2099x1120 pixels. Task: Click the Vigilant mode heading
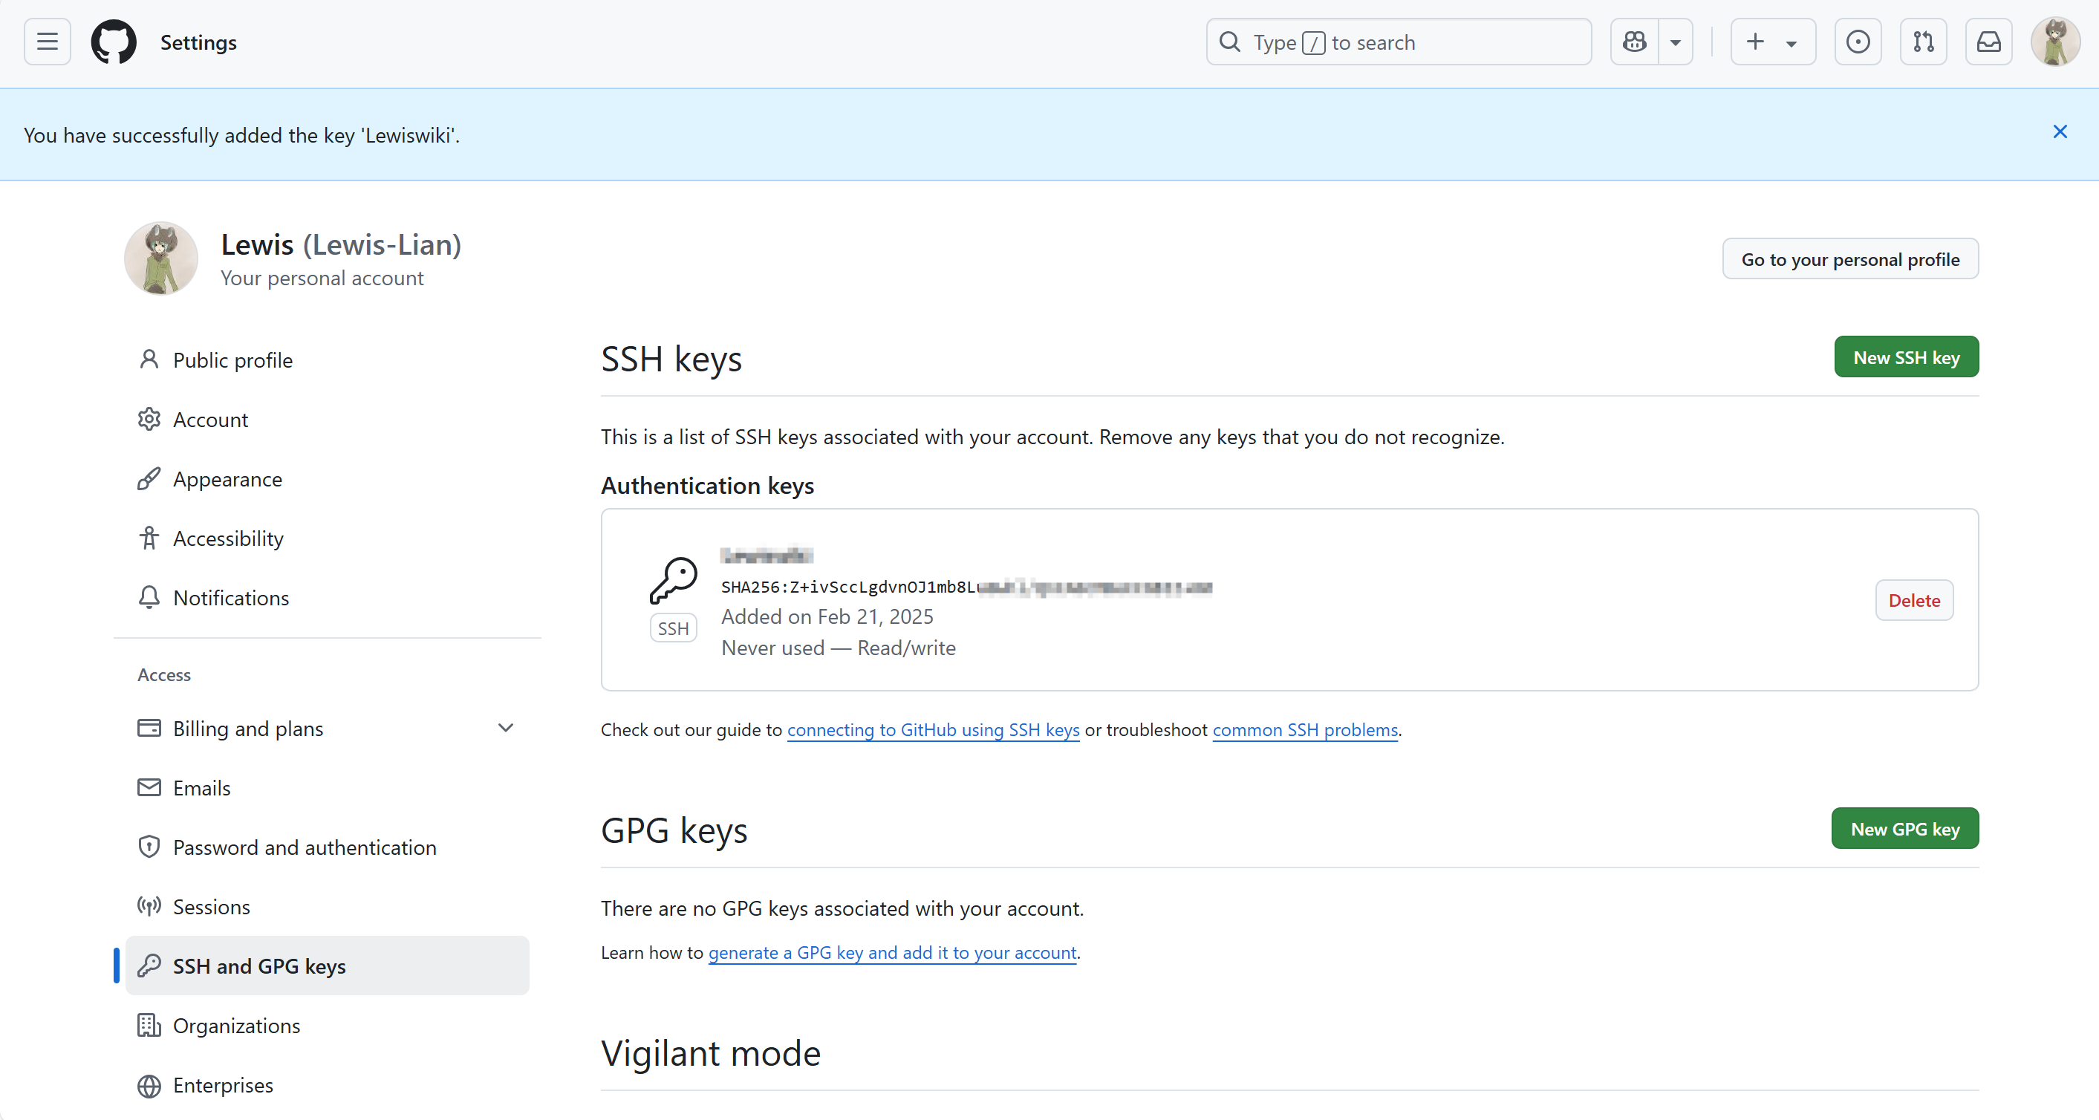[x=711, y=1053]
